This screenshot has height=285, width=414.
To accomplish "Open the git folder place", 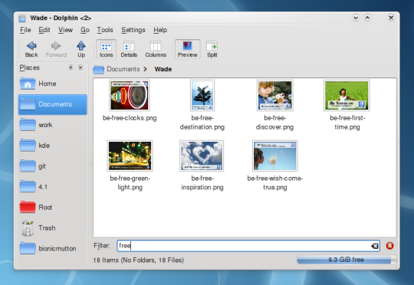I will coord(53,166).
